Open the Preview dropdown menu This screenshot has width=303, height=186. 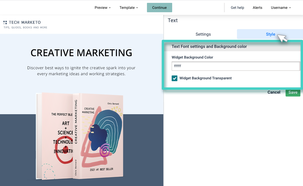pyautogui.click(x=103, y=8)
